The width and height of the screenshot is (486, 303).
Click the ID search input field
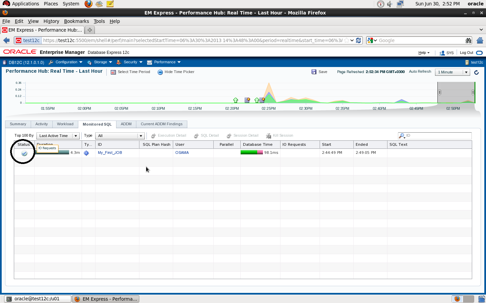[438, 136]
